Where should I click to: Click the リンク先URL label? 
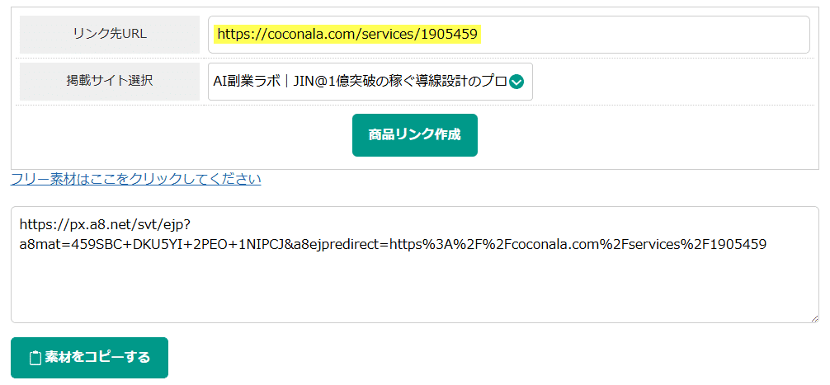(x=110, y=35)
